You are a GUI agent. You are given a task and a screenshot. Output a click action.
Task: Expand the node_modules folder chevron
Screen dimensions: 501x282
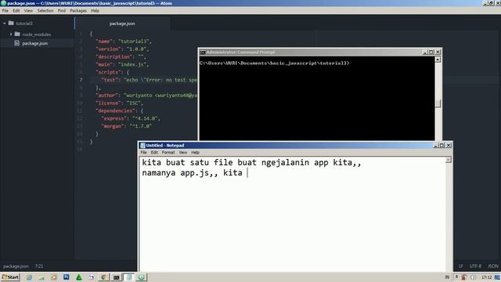[x=11, y=34]
